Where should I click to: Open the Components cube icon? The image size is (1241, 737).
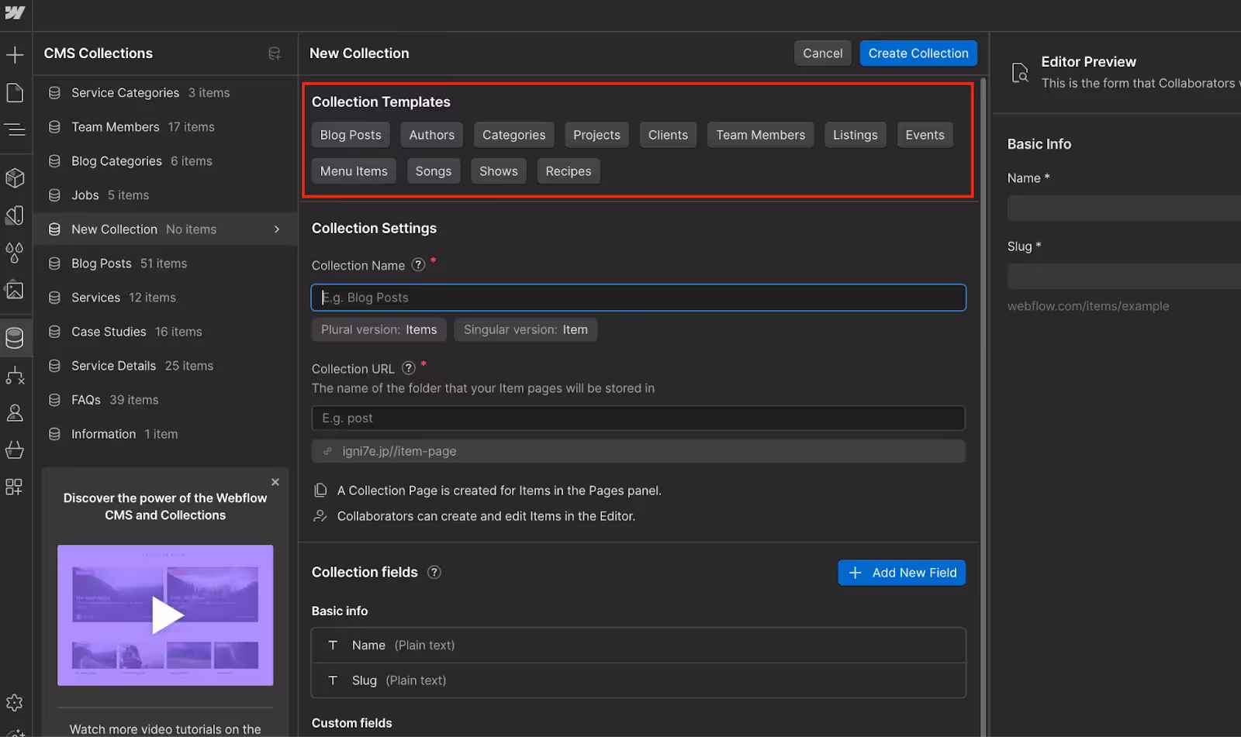(15, 178)
